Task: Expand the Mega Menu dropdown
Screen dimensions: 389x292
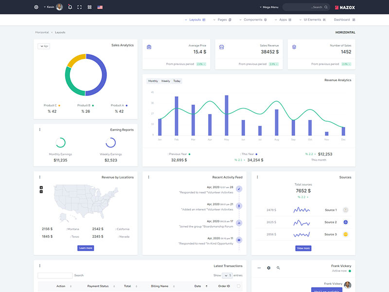Action: (x=269, y=7)
